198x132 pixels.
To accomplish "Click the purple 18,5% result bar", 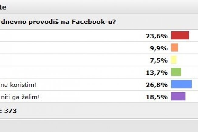I will 178,96.
